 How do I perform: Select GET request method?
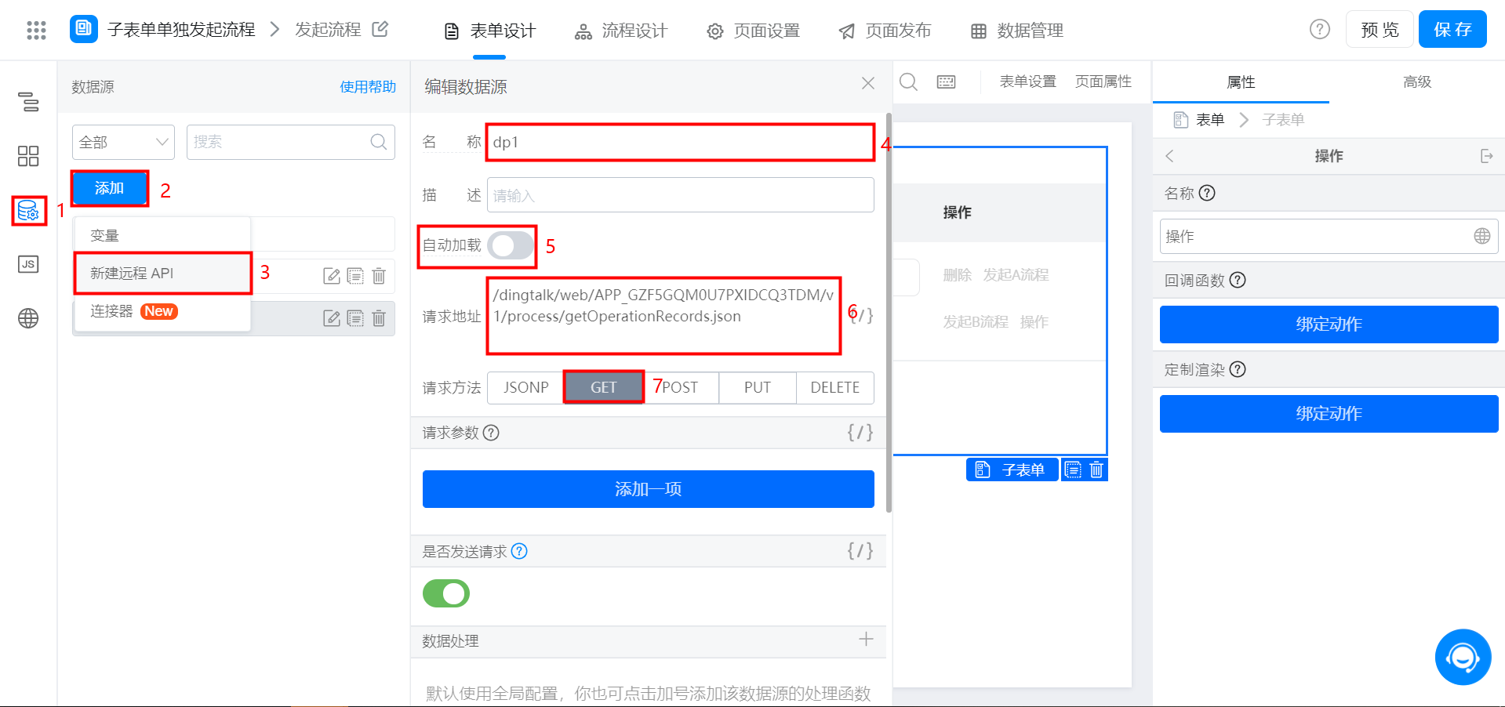[x=603, y=387]
